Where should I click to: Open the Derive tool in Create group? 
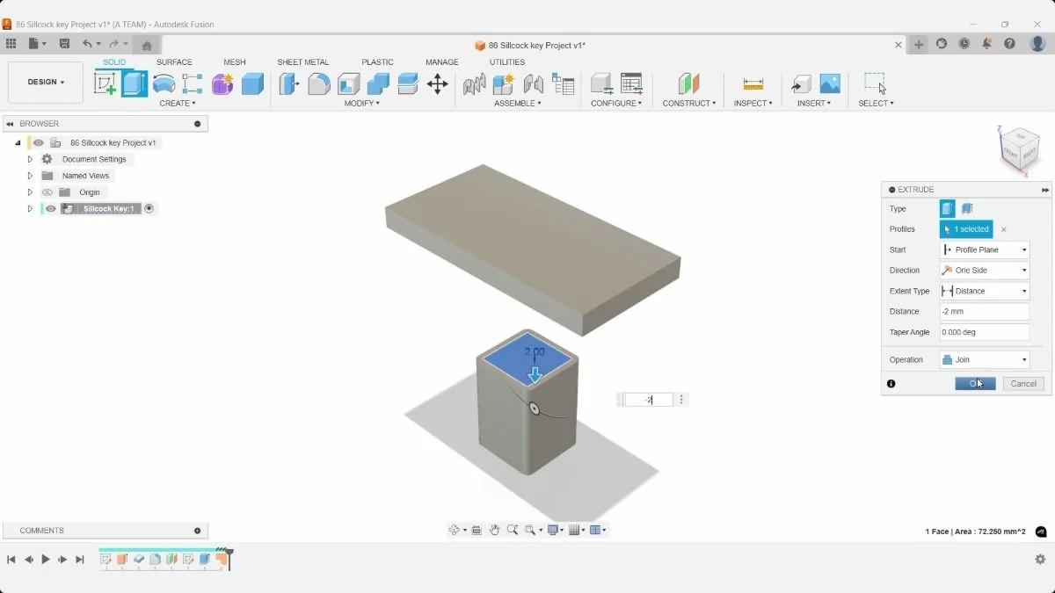point(193,83)
